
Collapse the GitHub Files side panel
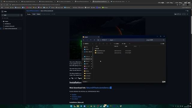[x=2, y=11]
